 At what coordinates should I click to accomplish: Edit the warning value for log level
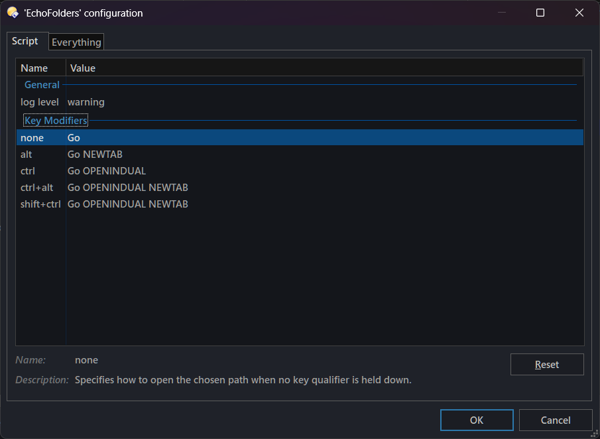(86, 102)
